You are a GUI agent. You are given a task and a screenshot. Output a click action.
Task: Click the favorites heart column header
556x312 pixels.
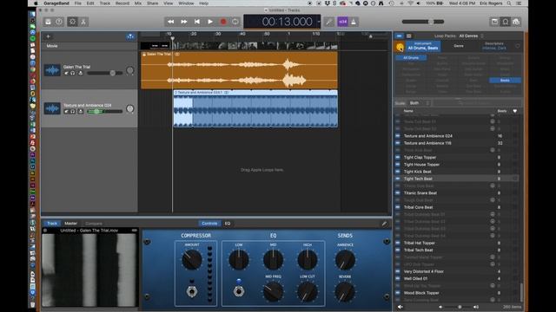click(x=515, y=111)
